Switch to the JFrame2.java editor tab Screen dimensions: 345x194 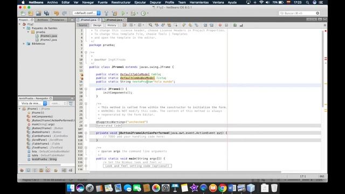click(114, 20)
